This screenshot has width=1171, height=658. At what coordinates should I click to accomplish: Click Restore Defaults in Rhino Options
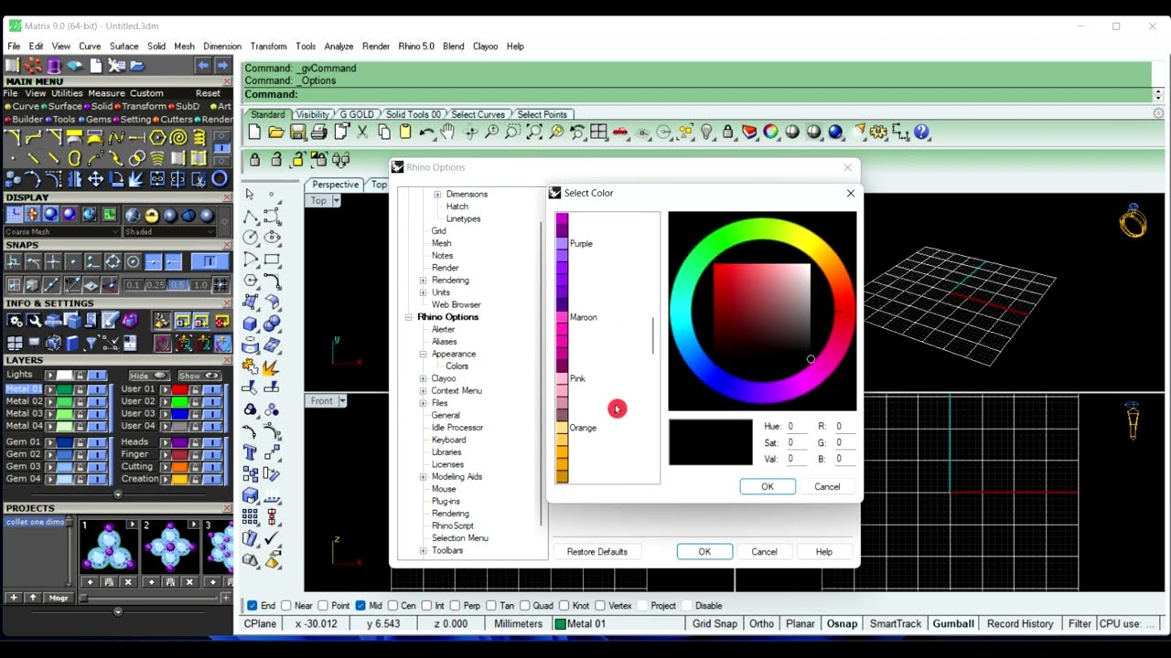[596, 552]
